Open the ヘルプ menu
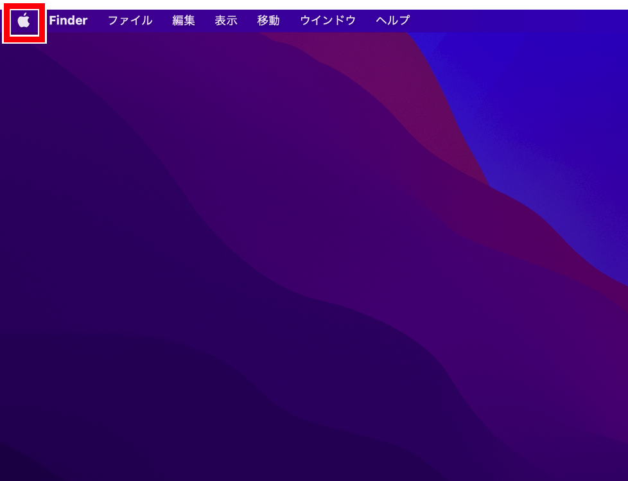Image resolution: width=628 pixels, height=481 pixels. (392, 21)
